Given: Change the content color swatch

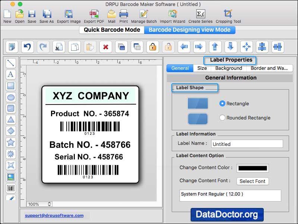Looking at the screenshot, I should coord(253,168).
